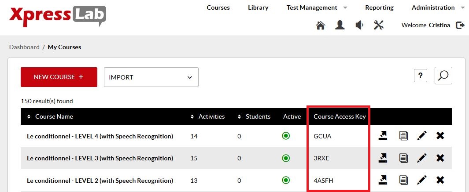Image resolution: width=469 pixels, height=192 pixels.
Task: Click the Course Access Key column header
Action: (x=340, y=116)
